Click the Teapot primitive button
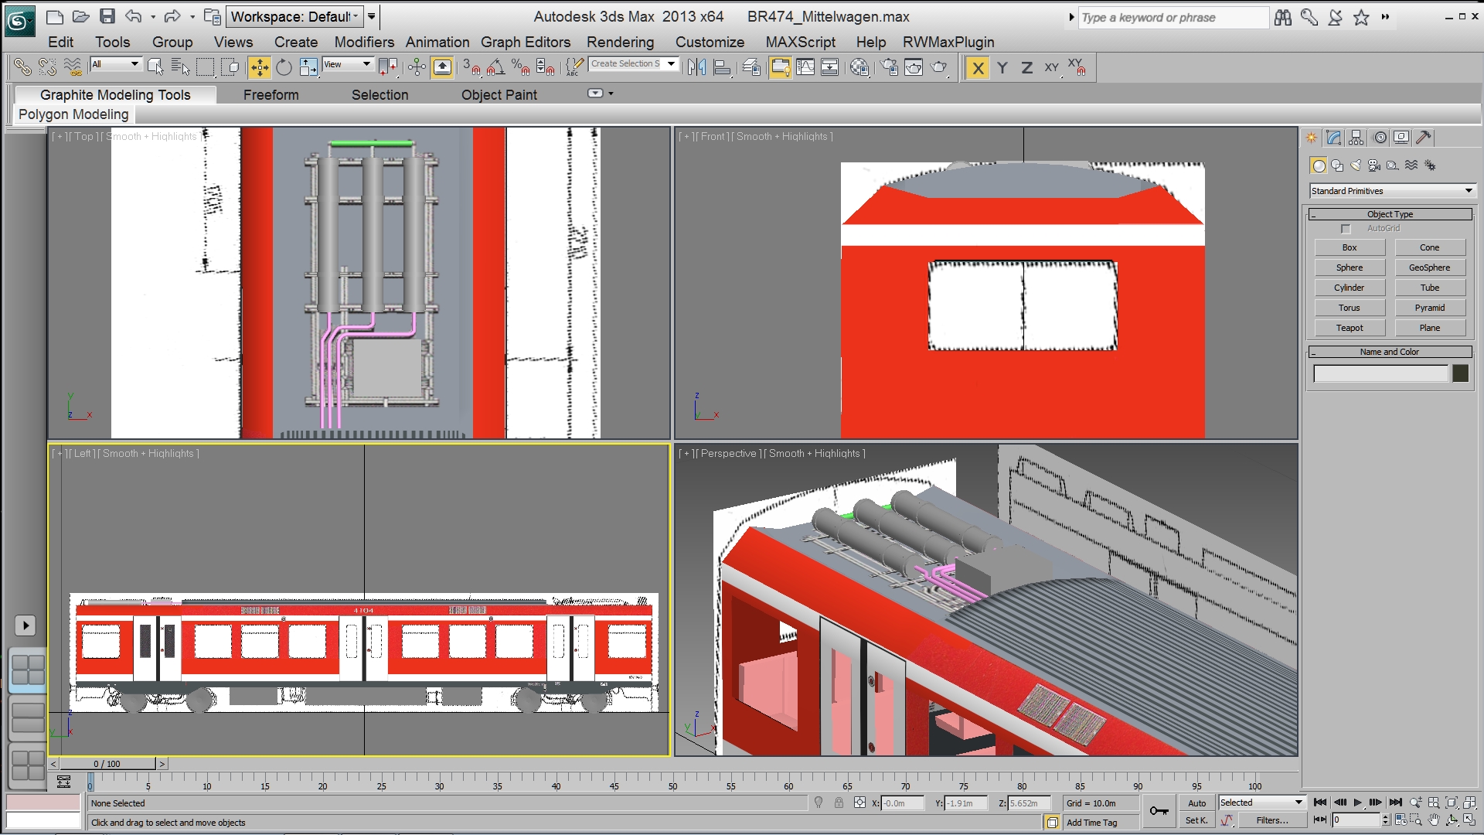 click(1350, 328)
